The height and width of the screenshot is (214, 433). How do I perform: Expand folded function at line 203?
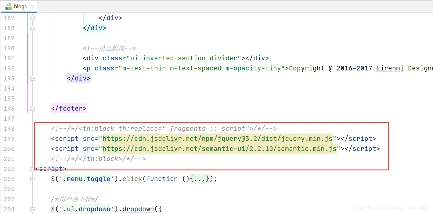32,179
